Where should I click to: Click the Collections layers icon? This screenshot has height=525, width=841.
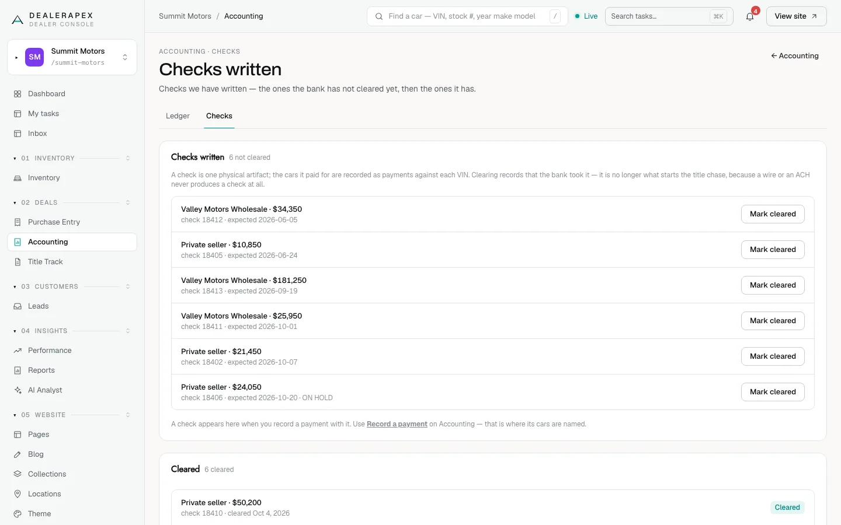(18, 474)
